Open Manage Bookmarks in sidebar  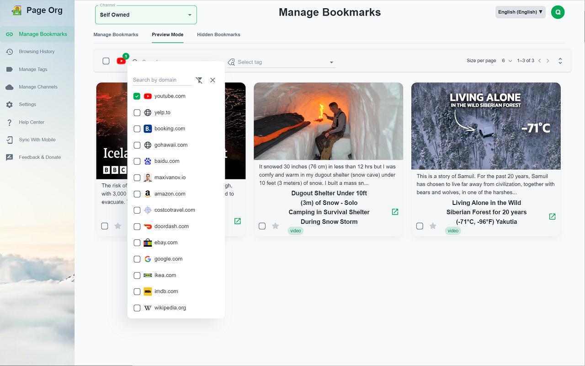[x=37, y=34]
